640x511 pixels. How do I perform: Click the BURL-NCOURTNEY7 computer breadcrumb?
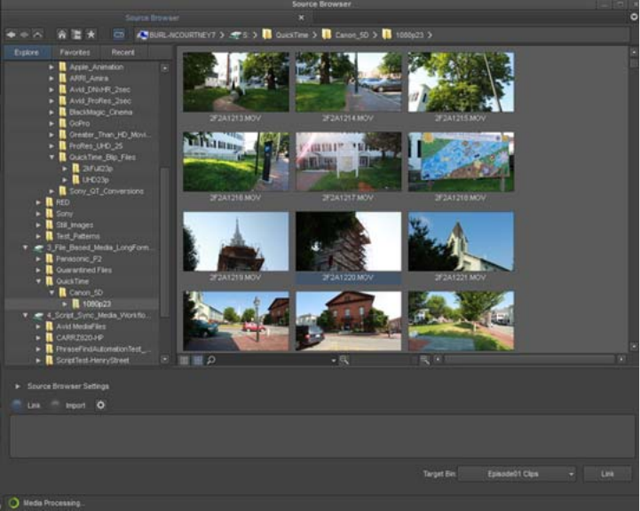(x=177, y=35)
